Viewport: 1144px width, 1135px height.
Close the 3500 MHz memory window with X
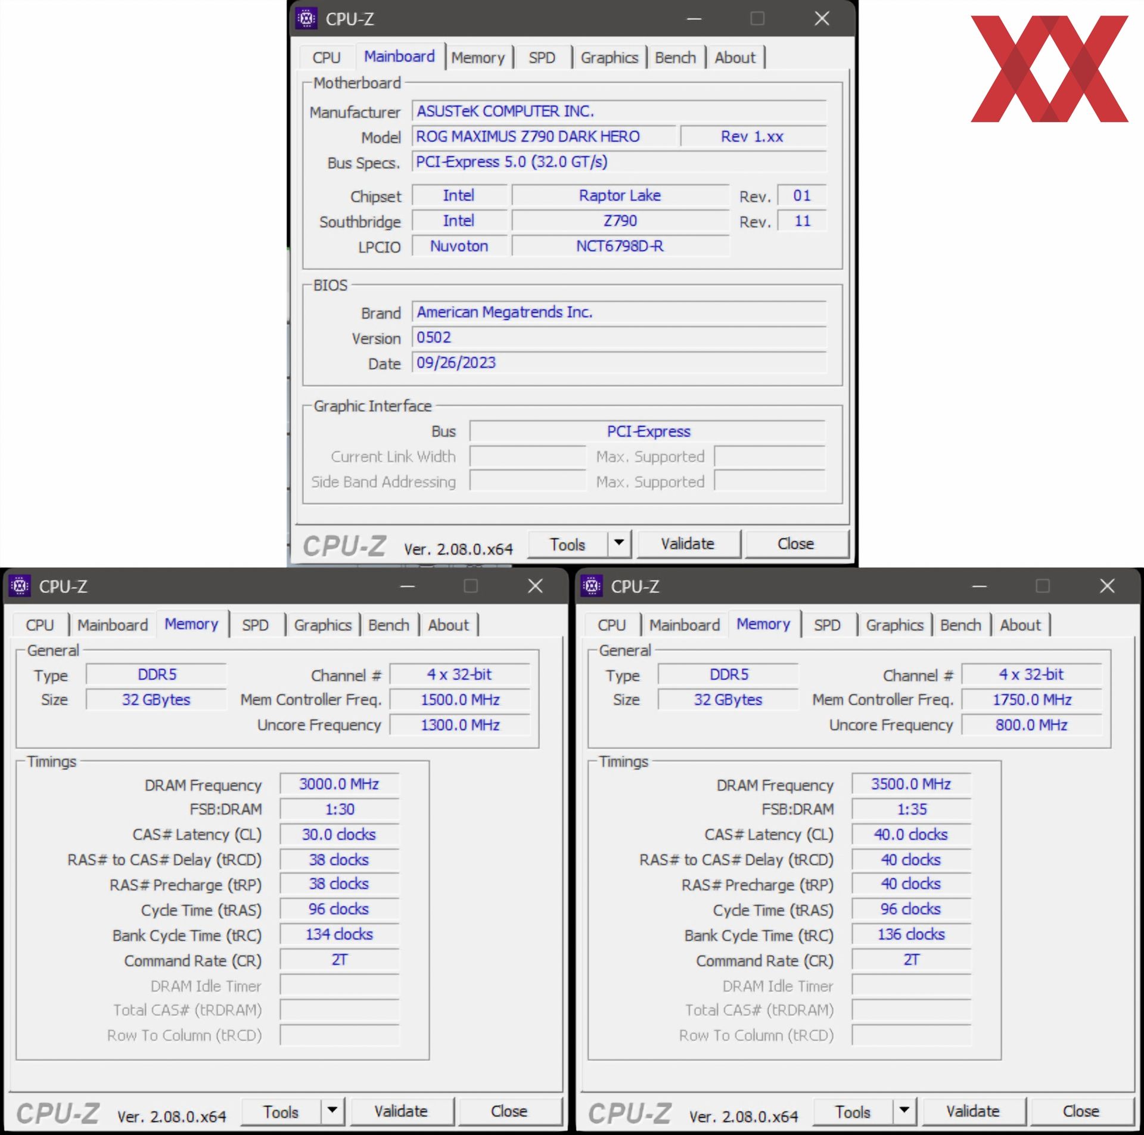click(1108, 586)
